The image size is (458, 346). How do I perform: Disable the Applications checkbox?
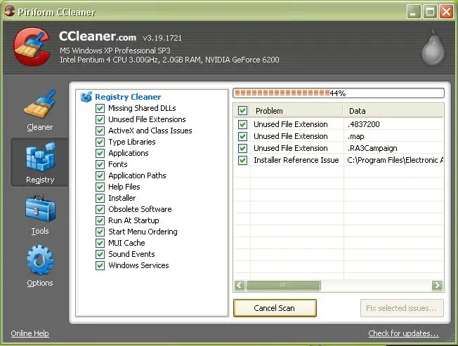100,153
